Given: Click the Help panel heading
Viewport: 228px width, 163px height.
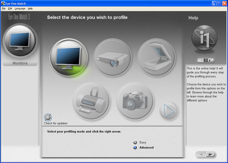Looking at the screenshot, I should [193, 18].
